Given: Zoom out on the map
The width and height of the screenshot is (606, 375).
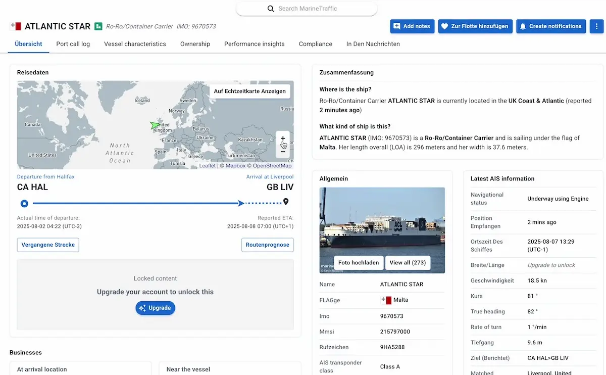Looking at the screenshot, I should click(x=283, y=151).
